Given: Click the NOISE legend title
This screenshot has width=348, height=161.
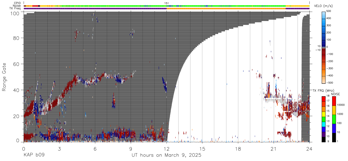Looking at the screenshot, I should [x=335, y=94].
